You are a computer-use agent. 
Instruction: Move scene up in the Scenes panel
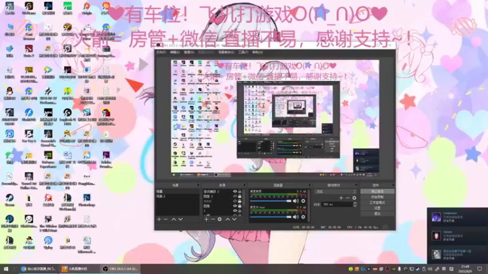[x=174, y=219]
